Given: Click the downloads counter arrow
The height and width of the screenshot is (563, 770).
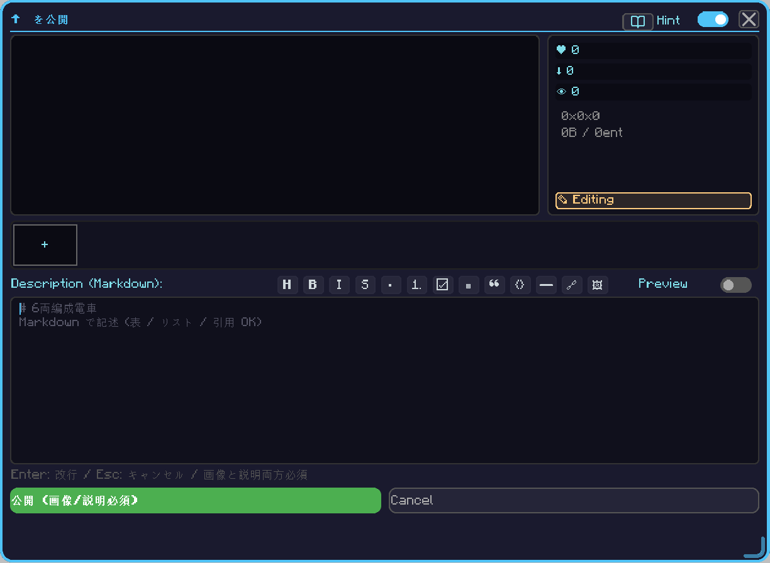Looking at the screenshot, I should 654,71.
